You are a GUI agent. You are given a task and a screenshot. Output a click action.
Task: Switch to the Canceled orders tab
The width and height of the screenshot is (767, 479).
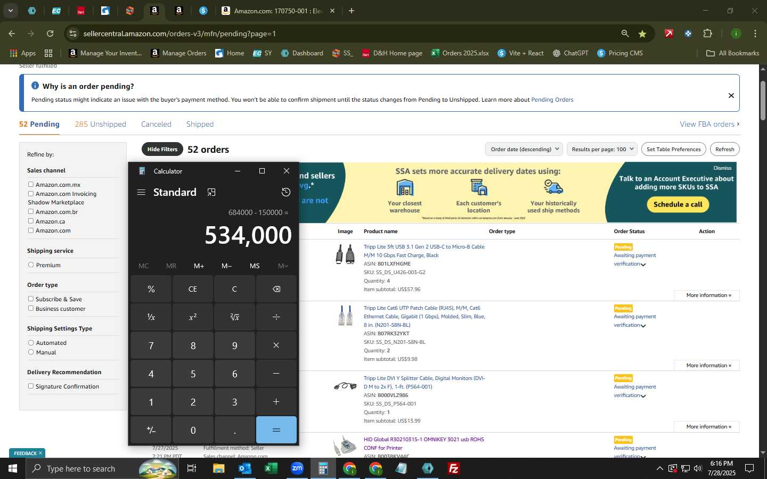[156, 124]
